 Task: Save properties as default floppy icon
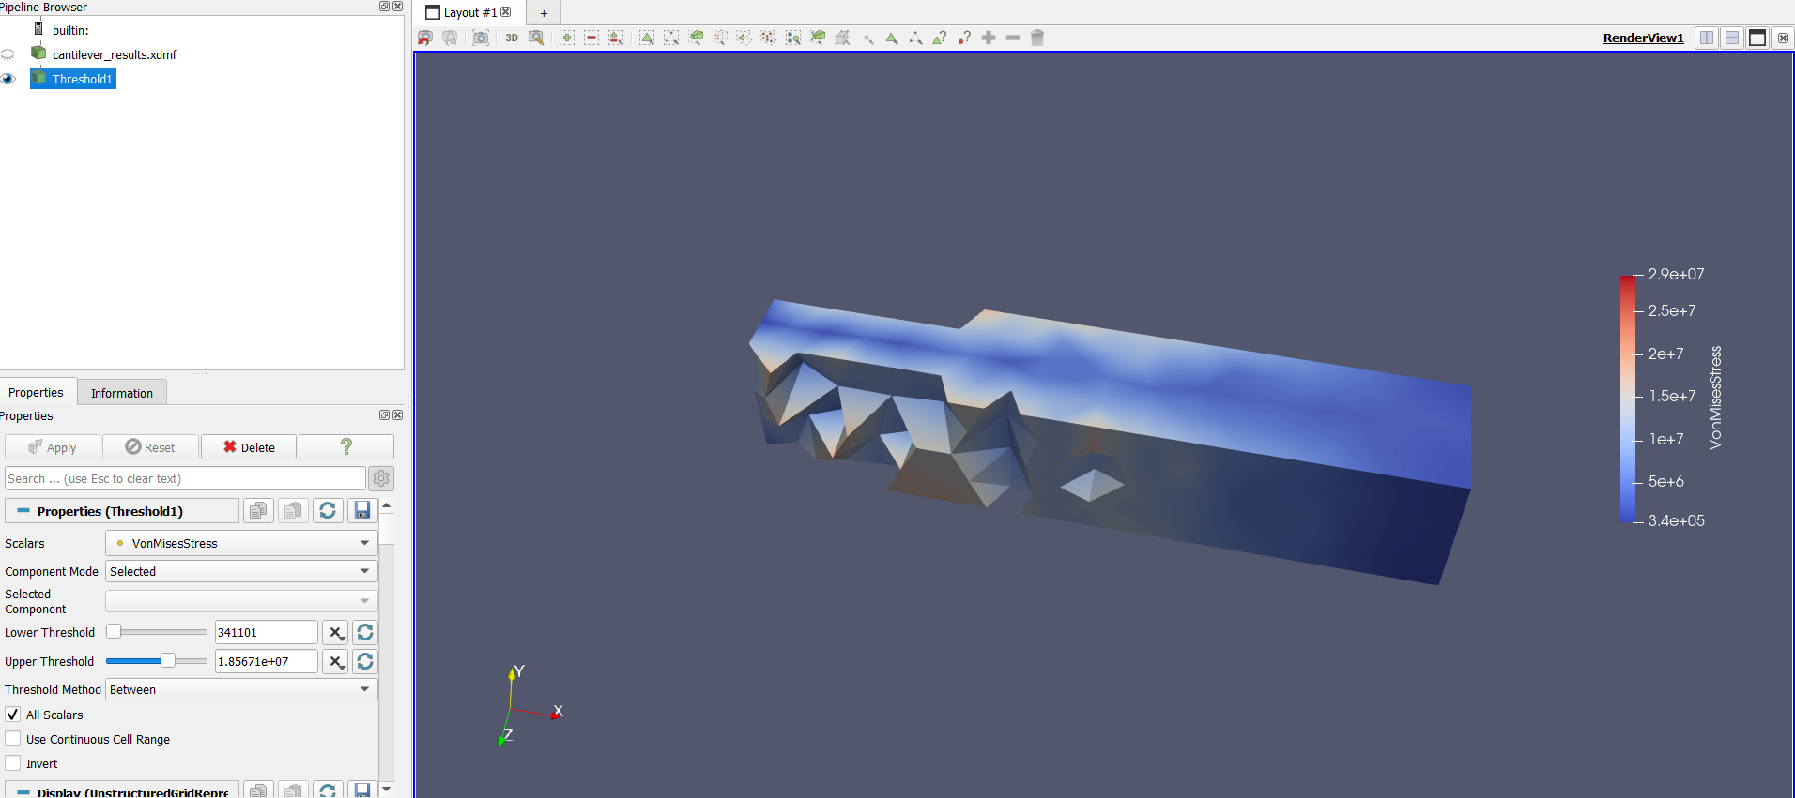tap(362, 510)
